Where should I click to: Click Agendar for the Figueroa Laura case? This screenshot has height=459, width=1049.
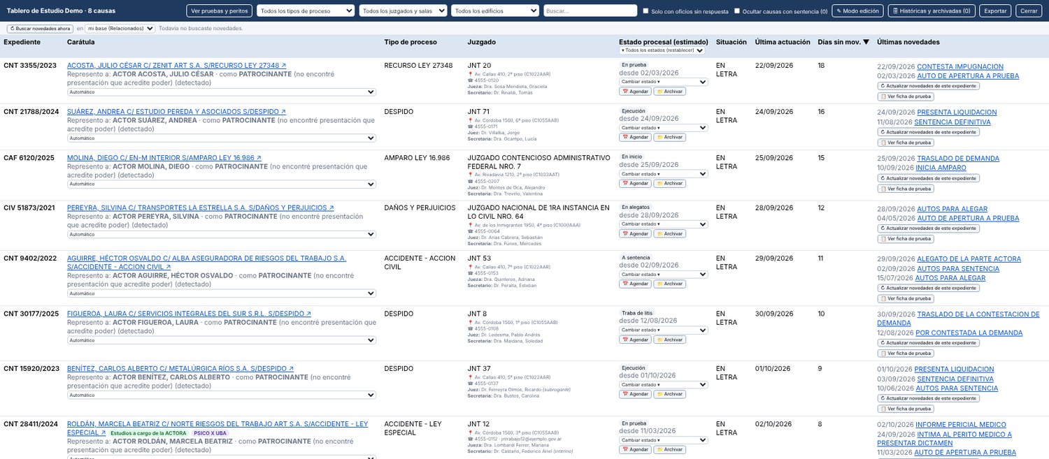[x=635, y=340]
